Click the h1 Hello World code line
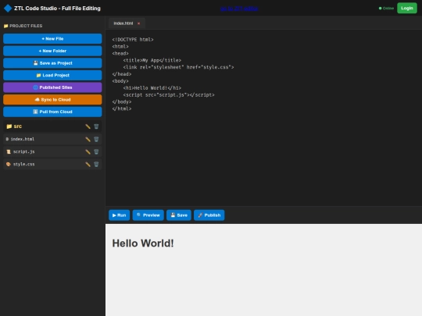Image resolution: width=422 pixels, height=316 pixels. click(152, 88)
